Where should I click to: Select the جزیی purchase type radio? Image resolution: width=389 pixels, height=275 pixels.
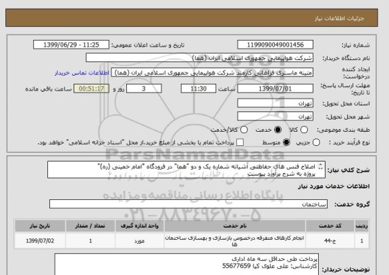[316, 143]
